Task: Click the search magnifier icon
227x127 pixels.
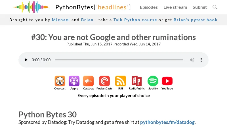Action: (215, 7)
